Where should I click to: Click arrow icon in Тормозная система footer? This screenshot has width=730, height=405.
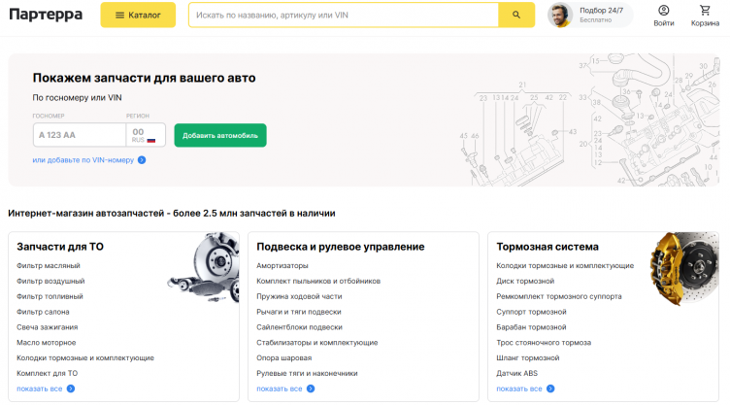point(550,388)
